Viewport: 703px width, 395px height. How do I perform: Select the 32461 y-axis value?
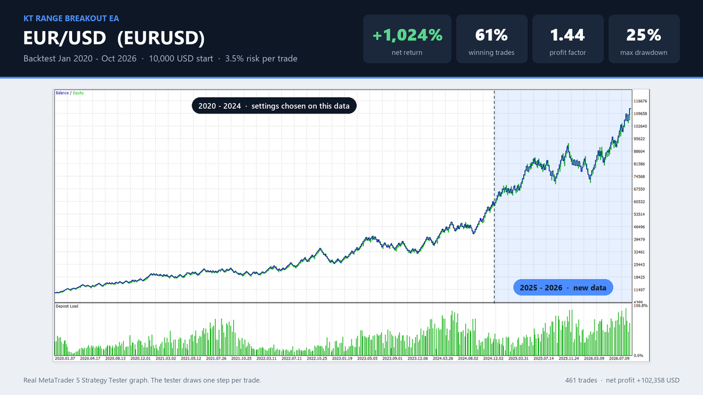tap(639, 252)
